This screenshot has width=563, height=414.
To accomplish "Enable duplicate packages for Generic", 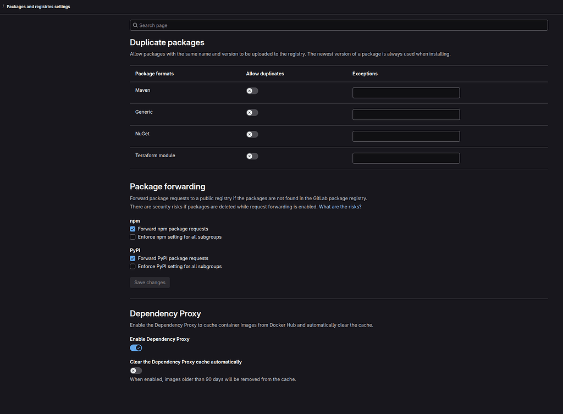I will 251,112.
